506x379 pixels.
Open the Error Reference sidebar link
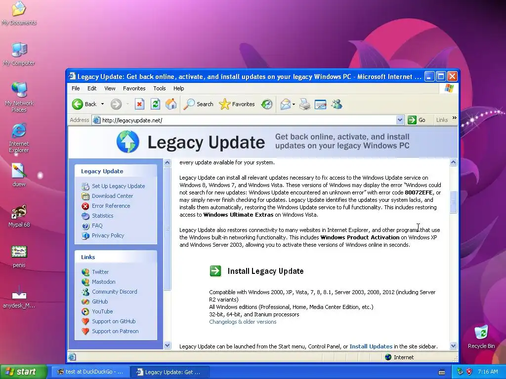tap(111, 206)
